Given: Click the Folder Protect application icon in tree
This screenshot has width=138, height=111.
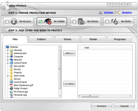Looking at the screenshot, I should [11, 88].
